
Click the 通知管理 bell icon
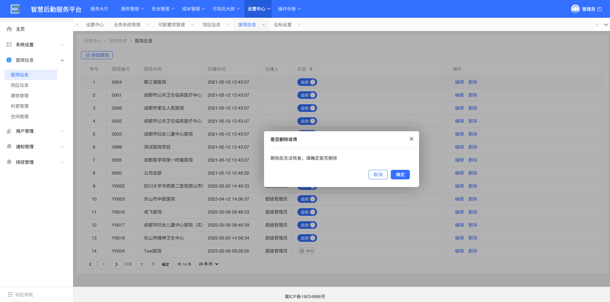(x=9, y=146)
